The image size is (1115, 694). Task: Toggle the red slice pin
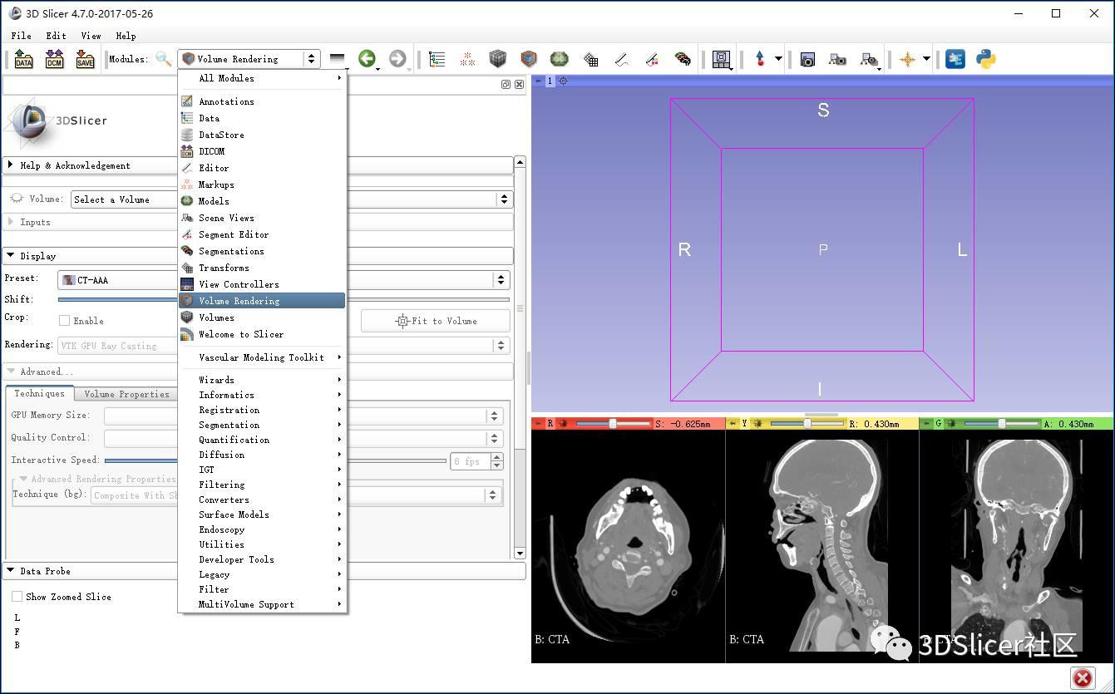coord(537,423)
